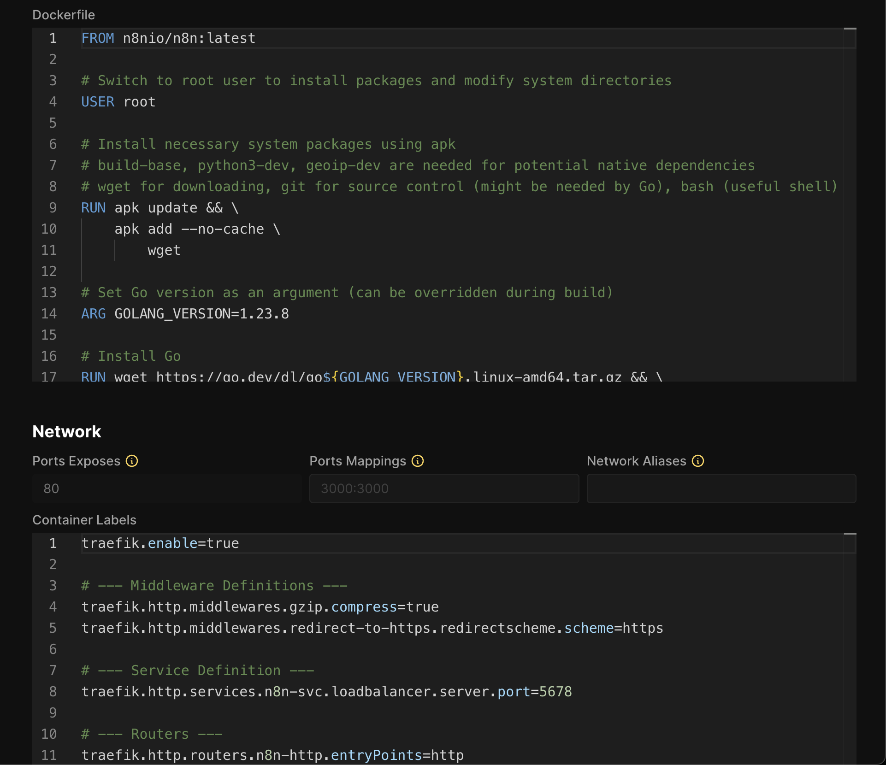Image resolution: width=886 pixels, height=765 pixels.
Task: Click the 'apk add --no-cache \' line
Action: coord(197,229)
